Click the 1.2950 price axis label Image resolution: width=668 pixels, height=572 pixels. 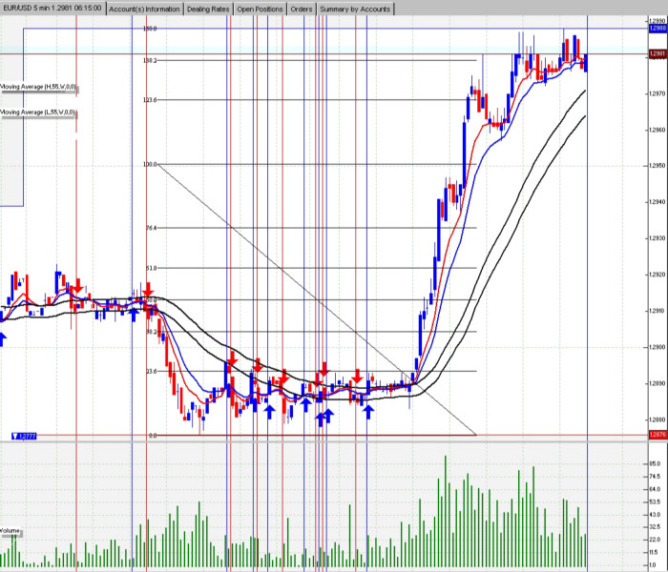pos(658,166)
